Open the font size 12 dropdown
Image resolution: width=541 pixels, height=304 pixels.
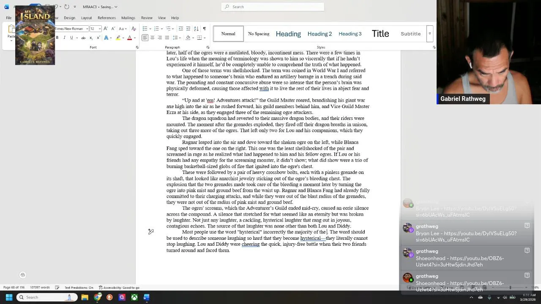100,29
